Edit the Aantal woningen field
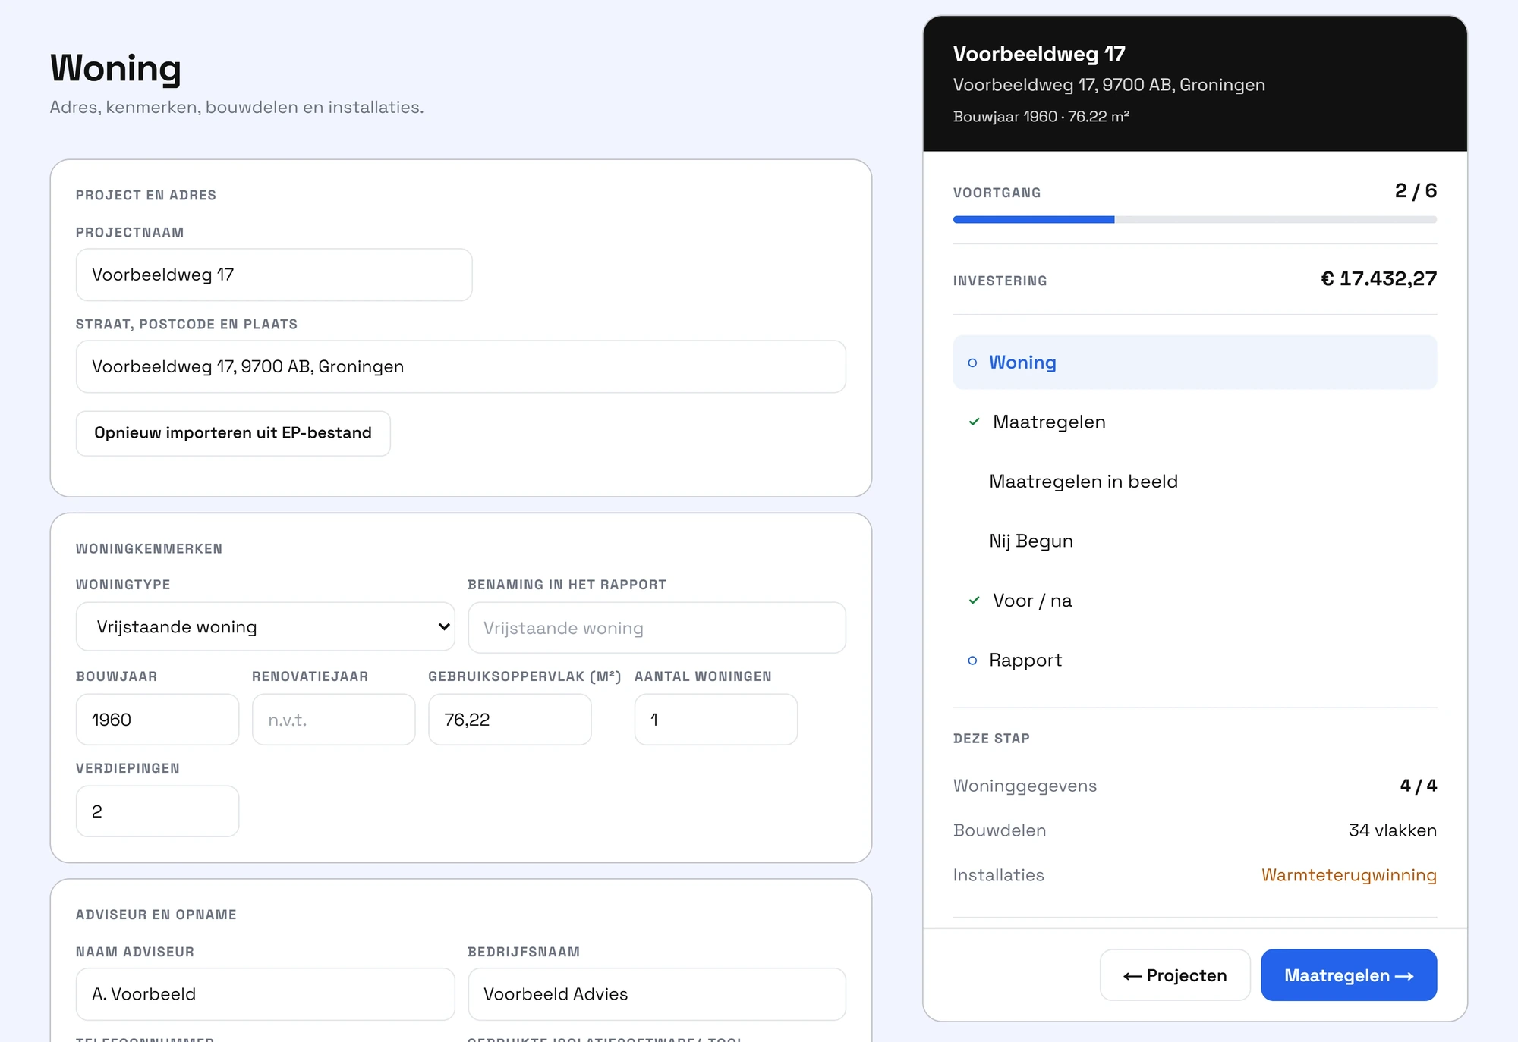Screen dimensions: 1518x1042 [716, 720]
